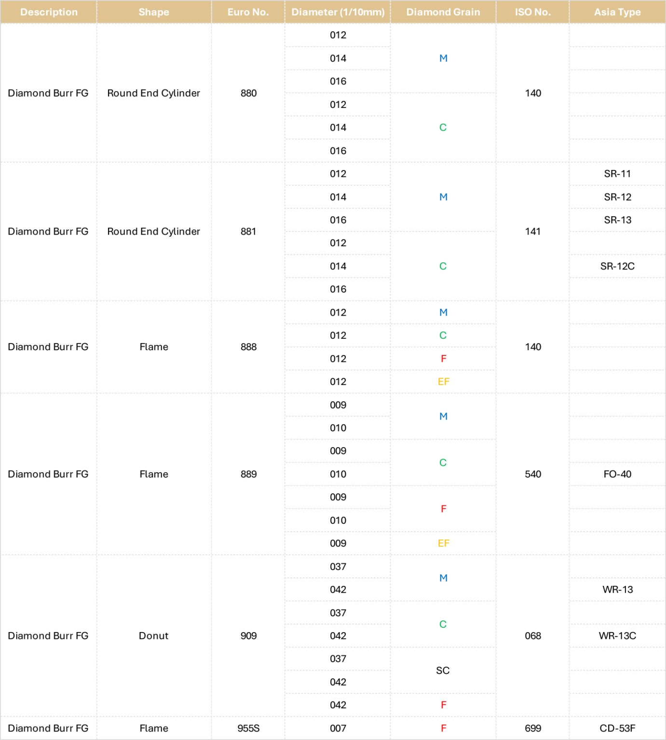Click the WR-13C Asia Type cell

point(617,636)
